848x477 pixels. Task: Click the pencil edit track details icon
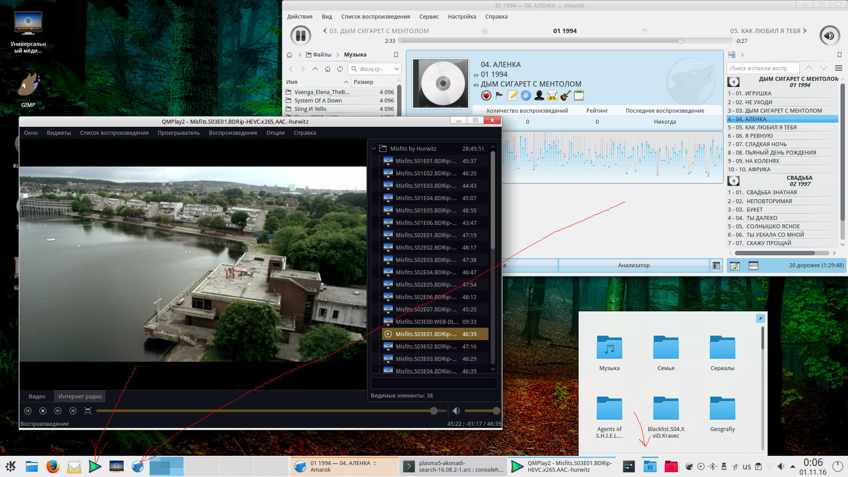click(x=512, y=95)
